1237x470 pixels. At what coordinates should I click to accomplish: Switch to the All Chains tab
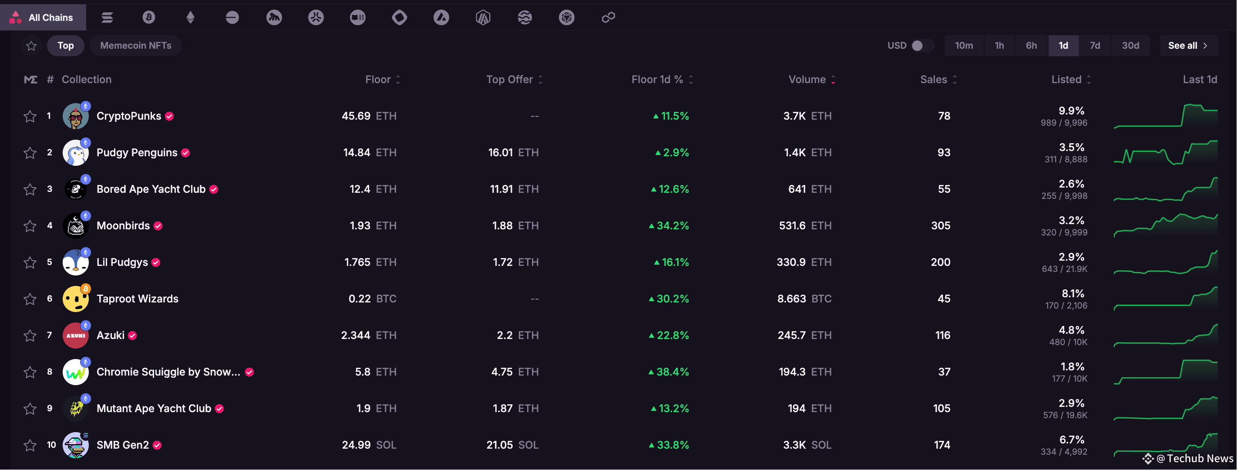(x=43, y=18)
